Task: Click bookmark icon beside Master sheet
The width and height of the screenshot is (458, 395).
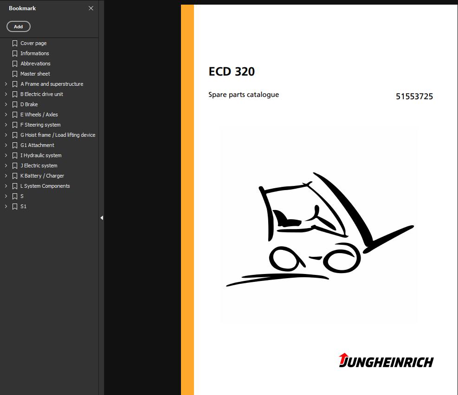Action: click(14, 74)
